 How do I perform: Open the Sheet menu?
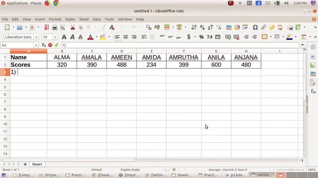(84, 19)
